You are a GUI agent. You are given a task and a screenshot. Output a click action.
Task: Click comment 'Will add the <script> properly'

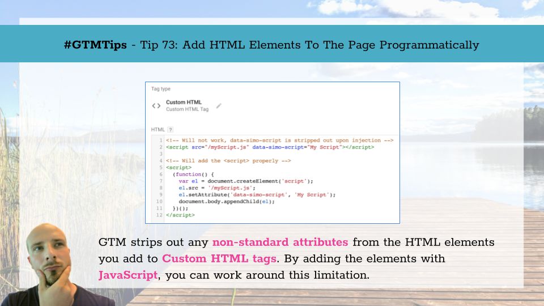point(228,160)
